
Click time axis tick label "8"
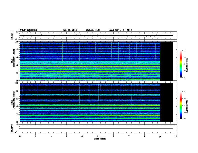(144, 136)
